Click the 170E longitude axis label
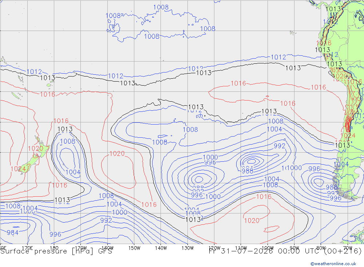 click(x=27, y=248)
